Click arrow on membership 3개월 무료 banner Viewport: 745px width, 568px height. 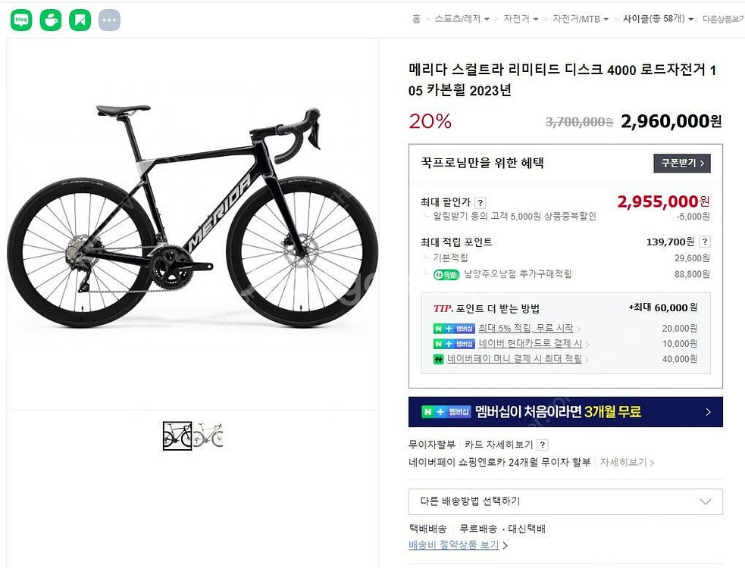point(708,412)
